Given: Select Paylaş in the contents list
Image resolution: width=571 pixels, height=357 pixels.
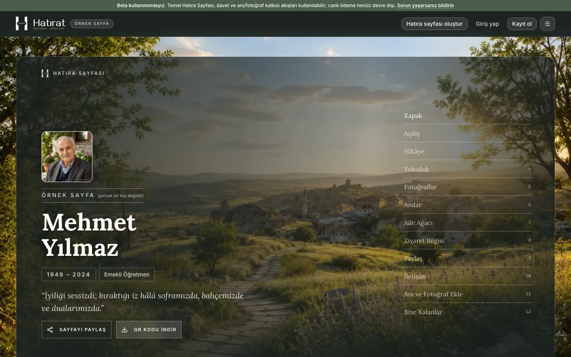Looking at the screenshot, I should point(467,258).
